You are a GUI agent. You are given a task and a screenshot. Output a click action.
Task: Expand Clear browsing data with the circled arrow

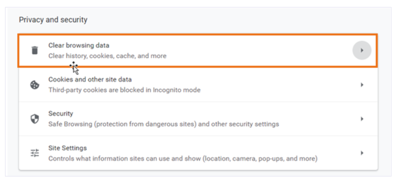(x=362, y=50)
